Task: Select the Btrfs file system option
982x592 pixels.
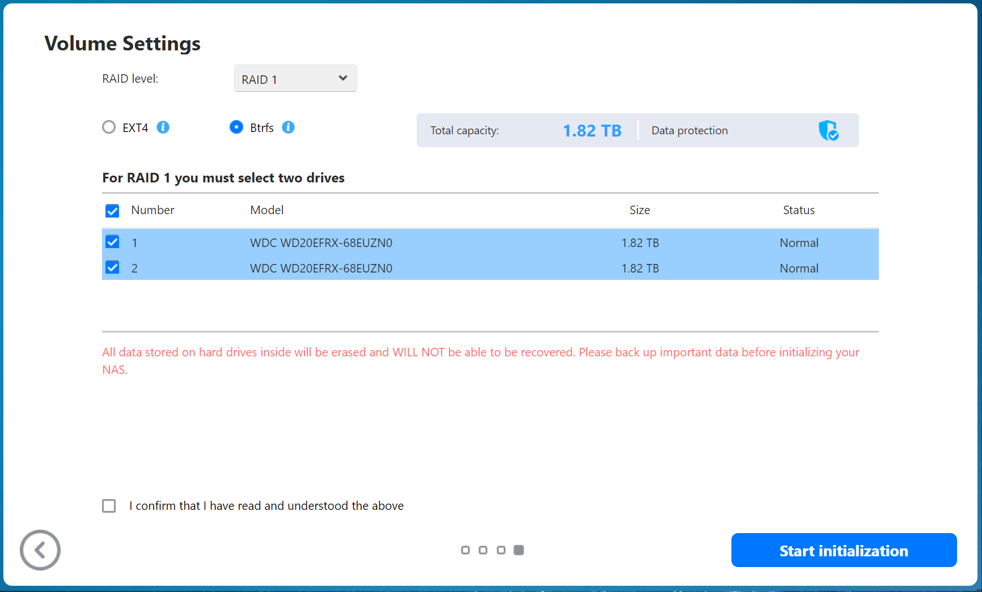Action: click(x=236, y=127)
